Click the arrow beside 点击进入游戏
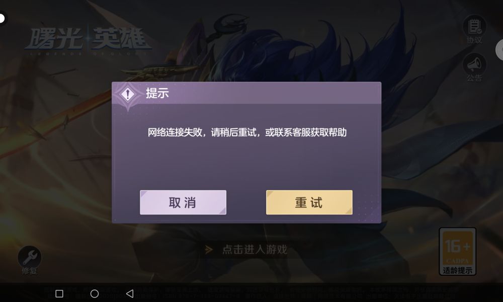The width and height of the screenshot is (503, 302). (x=209, y=249)
